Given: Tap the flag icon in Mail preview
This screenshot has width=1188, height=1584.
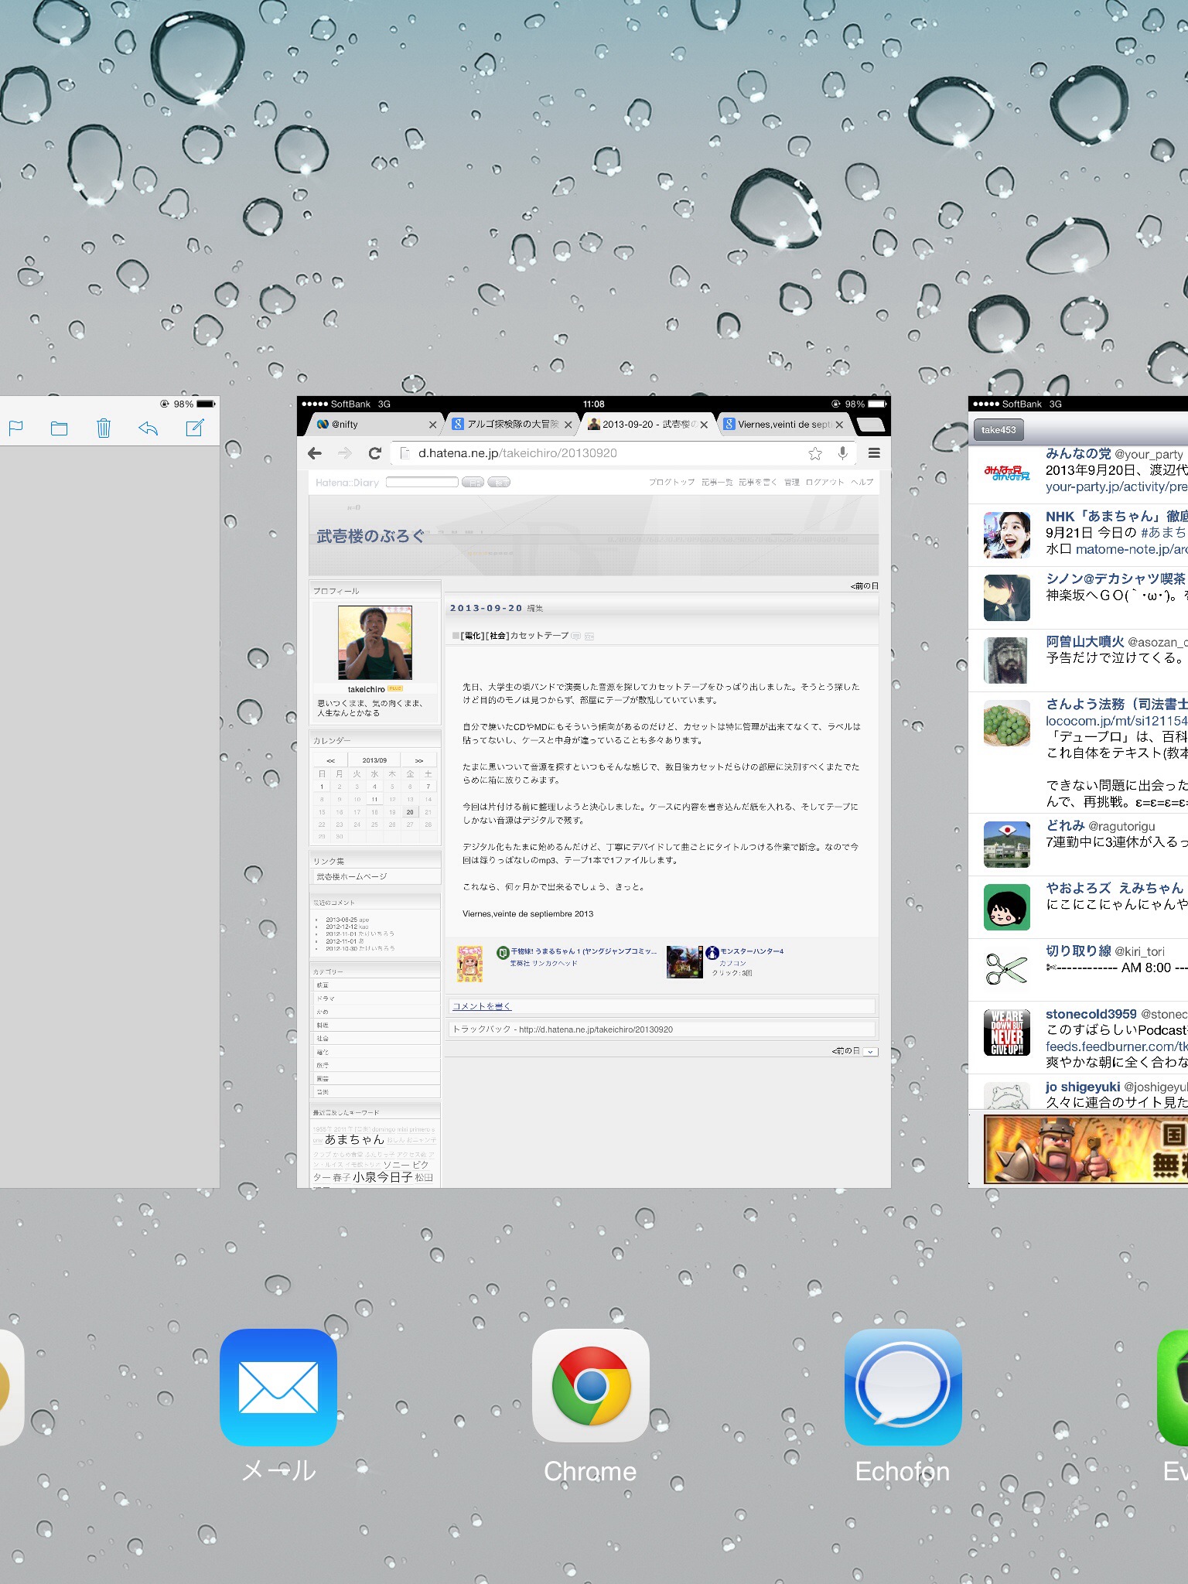Looking at the screenshot, I should click(15, 428).
